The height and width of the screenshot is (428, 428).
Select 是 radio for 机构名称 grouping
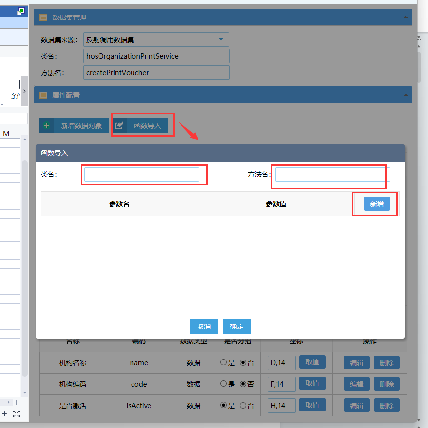point(223,362)
